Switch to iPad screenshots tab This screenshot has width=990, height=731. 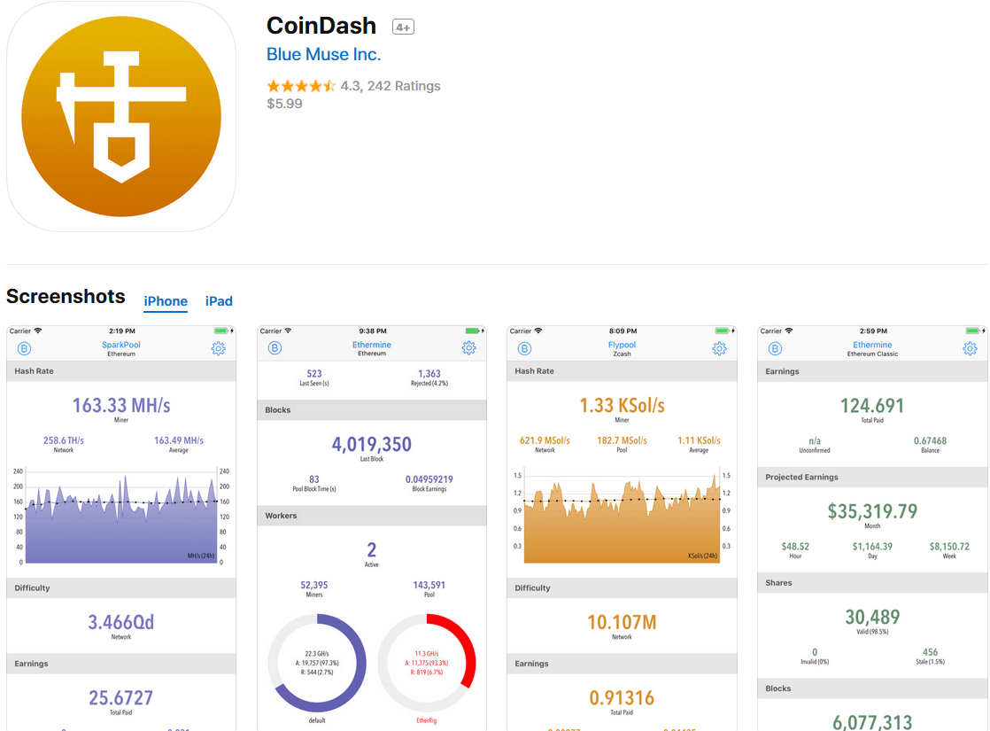[x=219, y=301]
